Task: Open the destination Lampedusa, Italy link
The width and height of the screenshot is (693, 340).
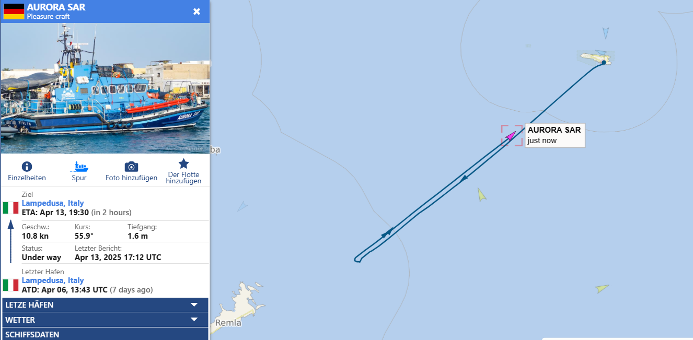Action: (53, 203)
